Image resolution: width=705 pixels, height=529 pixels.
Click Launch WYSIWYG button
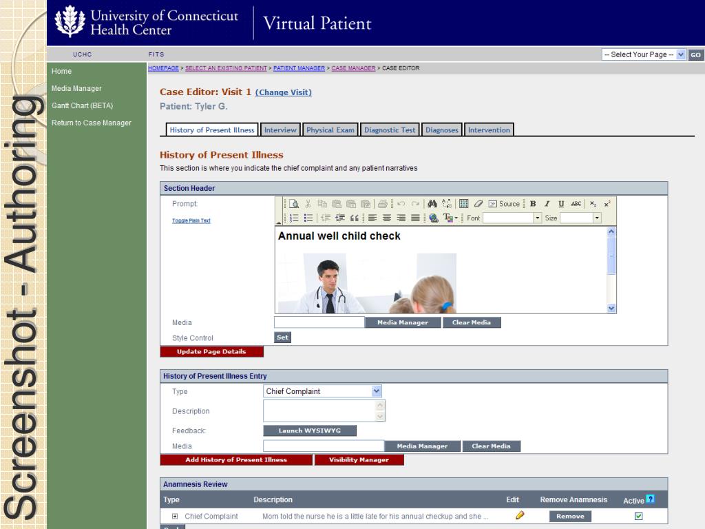pos(310,431)
